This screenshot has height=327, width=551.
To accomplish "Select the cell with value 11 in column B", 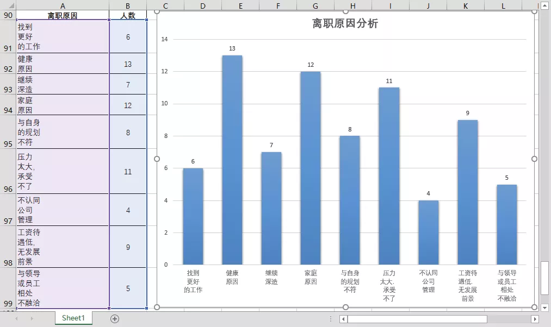I will click(x=128, y=171).
